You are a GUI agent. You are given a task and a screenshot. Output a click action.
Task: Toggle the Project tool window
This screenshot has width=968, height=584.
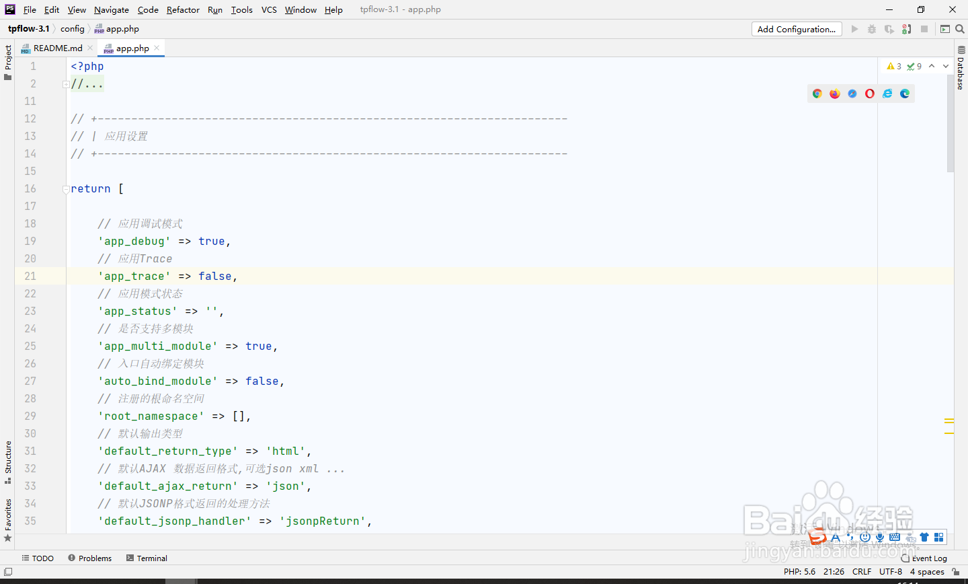point(8,63)
